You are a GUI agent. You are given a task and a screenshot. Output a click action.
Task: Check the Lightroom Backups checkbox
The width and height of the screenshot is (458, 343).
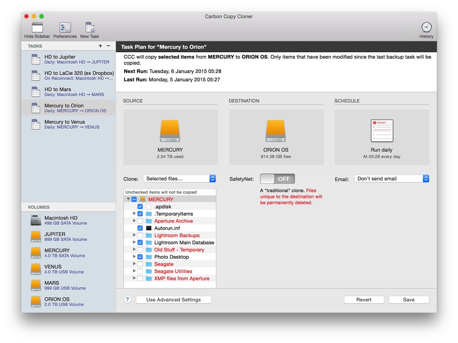tap(140, 235)
